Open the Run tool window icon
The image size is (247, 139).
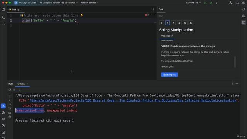point(3,106)
